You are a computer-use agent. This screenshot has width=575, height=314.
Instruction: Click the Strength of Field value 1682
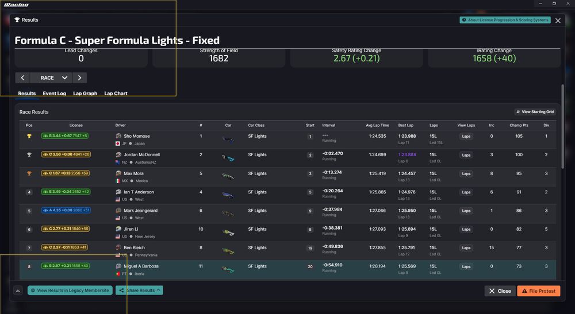tap(218, 58)
